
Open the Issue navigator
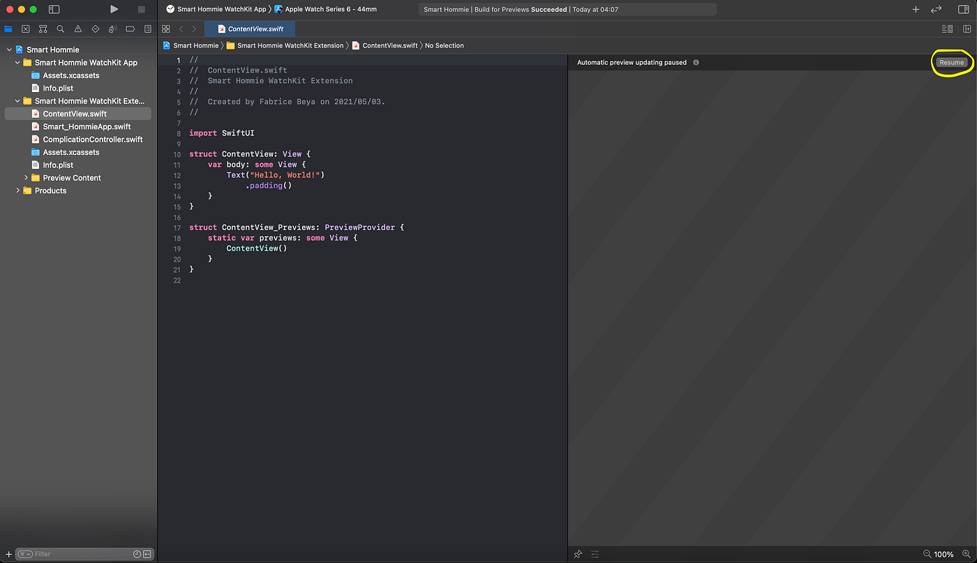[77, 29]
